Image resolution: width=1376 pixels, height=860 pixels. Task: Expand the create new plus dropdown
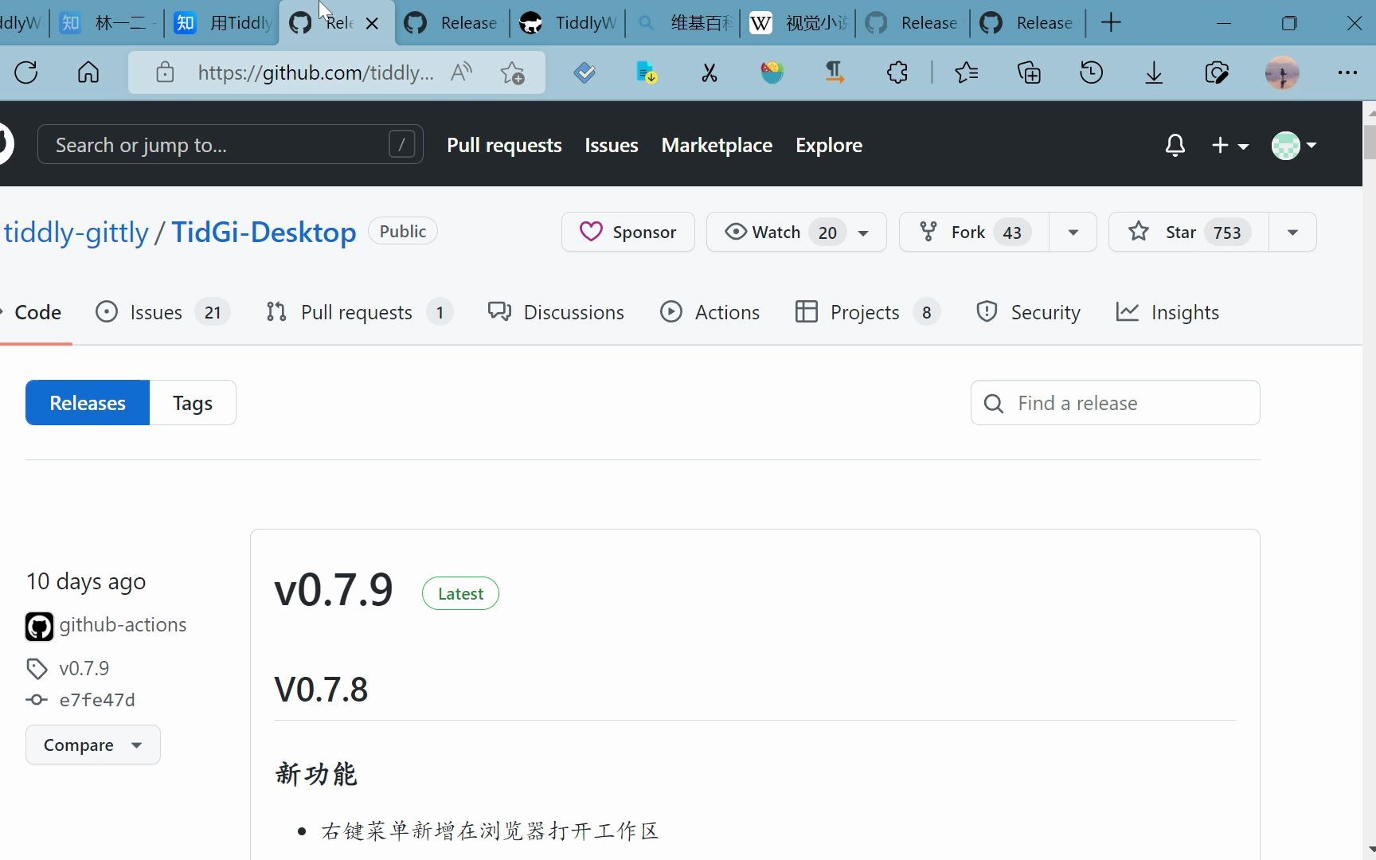(x=1229, y=145)
